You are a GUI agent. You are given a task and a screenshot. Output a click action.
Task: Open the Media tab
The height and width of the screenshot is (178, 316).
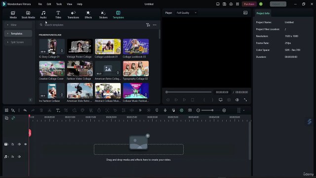[13, 15]
